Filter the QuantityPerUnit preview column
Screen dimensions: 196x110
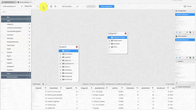pyautogui.click(x=107, y=88)
